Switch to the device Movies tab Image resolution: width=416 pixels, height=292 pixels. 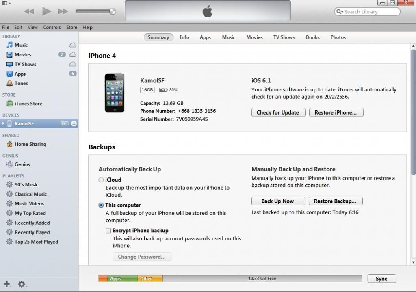click(x=255, y=37)
